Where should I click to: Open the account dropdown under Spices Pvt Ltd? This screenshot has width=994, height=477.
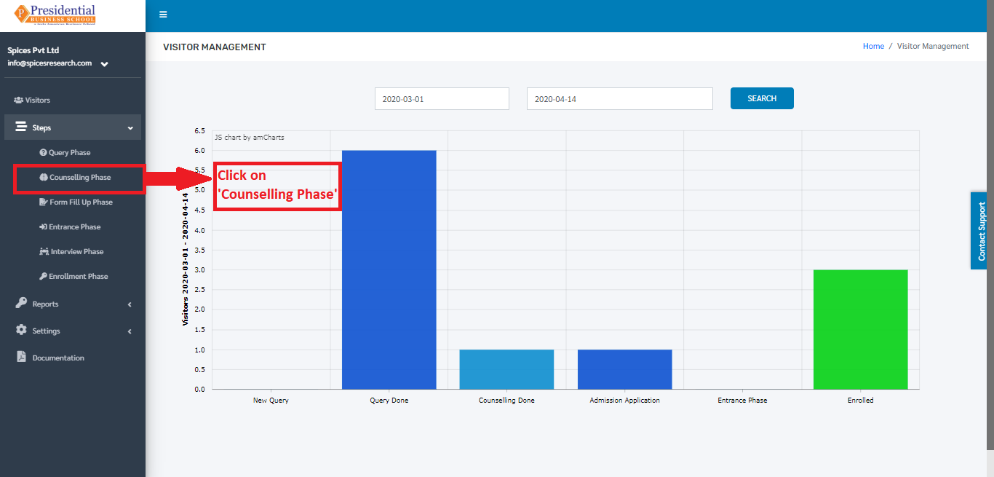(105, 64)
